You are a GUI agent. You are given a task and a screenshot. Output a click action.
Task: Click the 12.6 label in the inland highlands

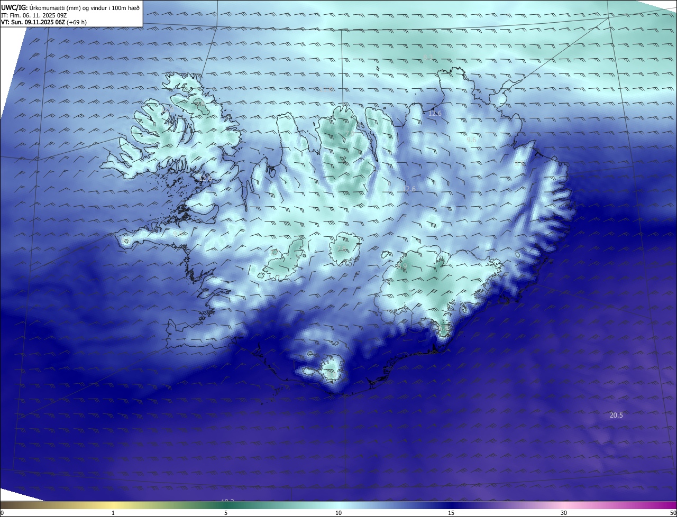click(x=409, y=189)
